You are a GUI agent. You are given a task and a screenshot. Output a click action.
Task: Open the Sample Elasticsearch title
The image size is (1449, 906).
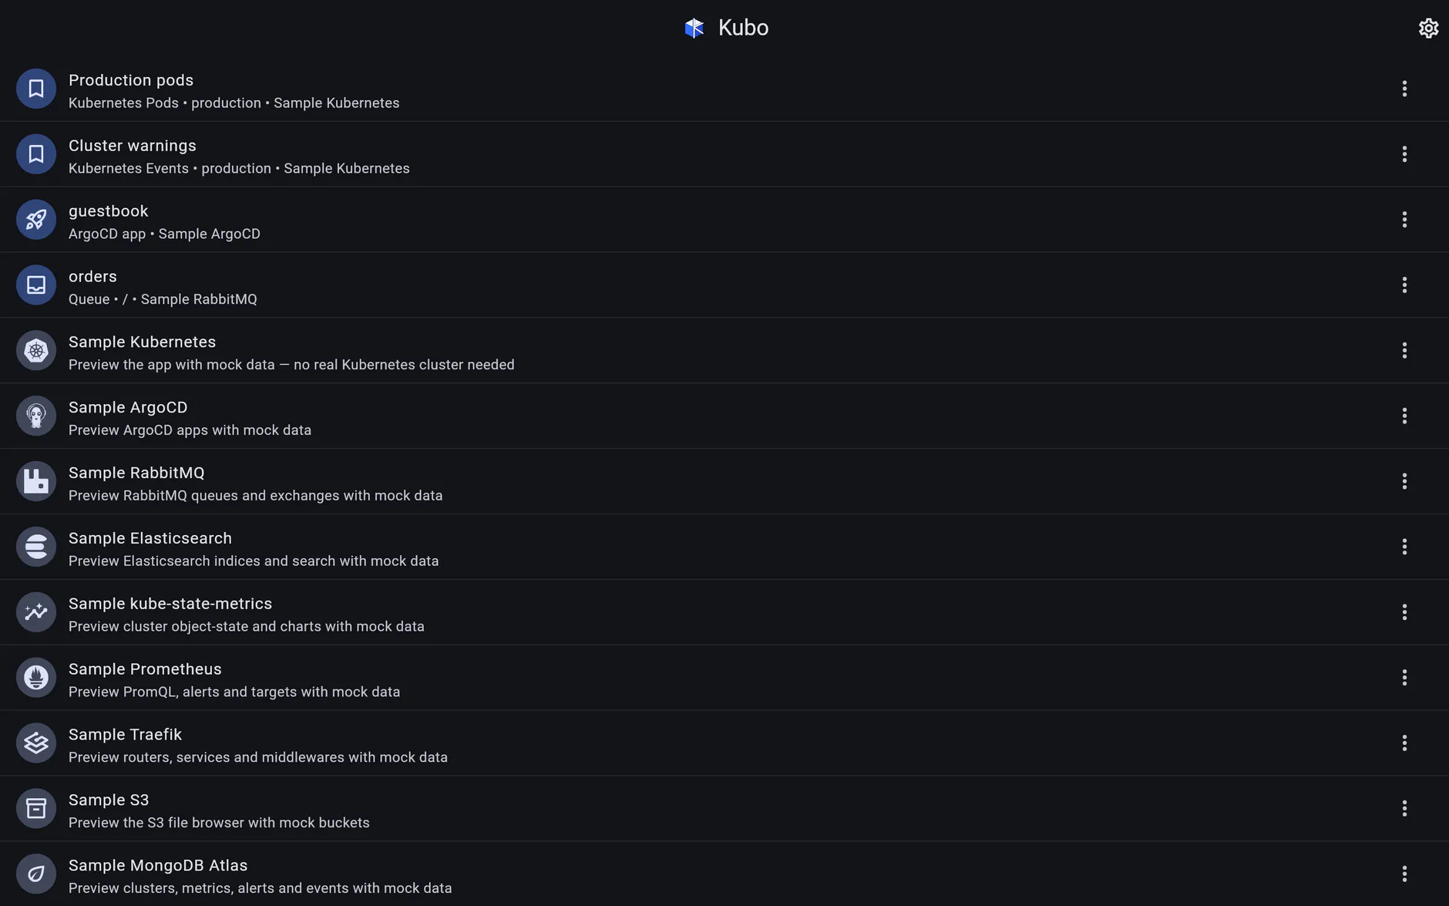(x=150, y=538)
